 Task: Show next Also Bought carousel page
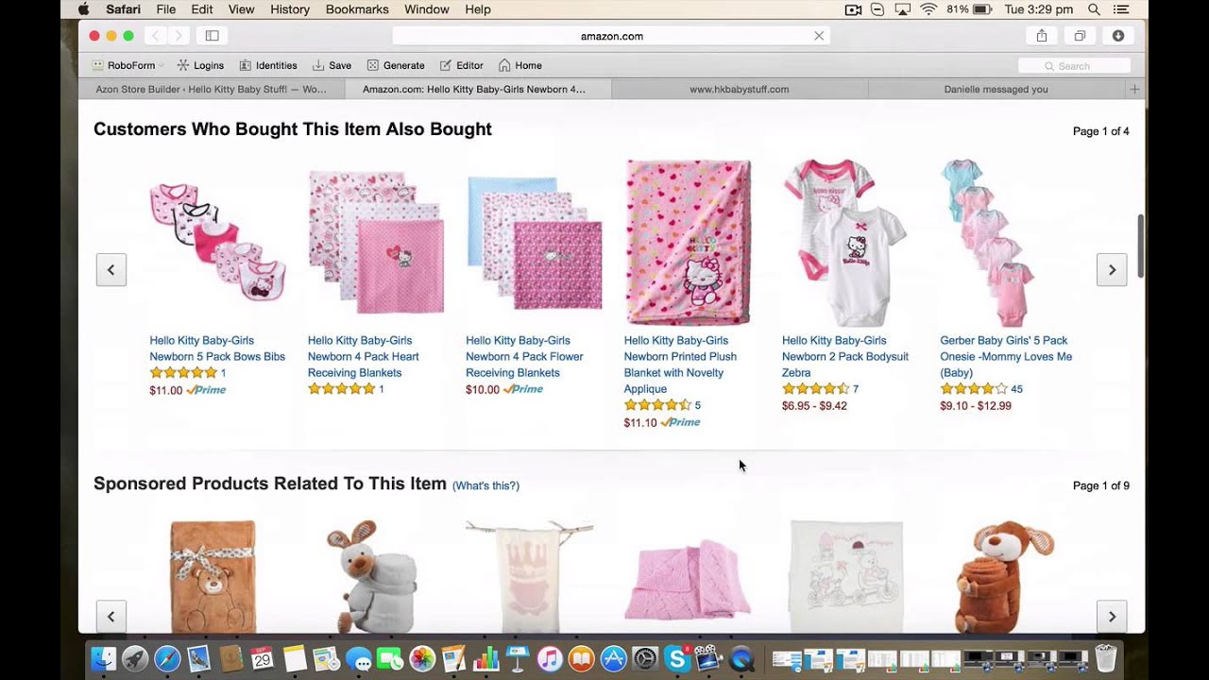click(1112, 269)
